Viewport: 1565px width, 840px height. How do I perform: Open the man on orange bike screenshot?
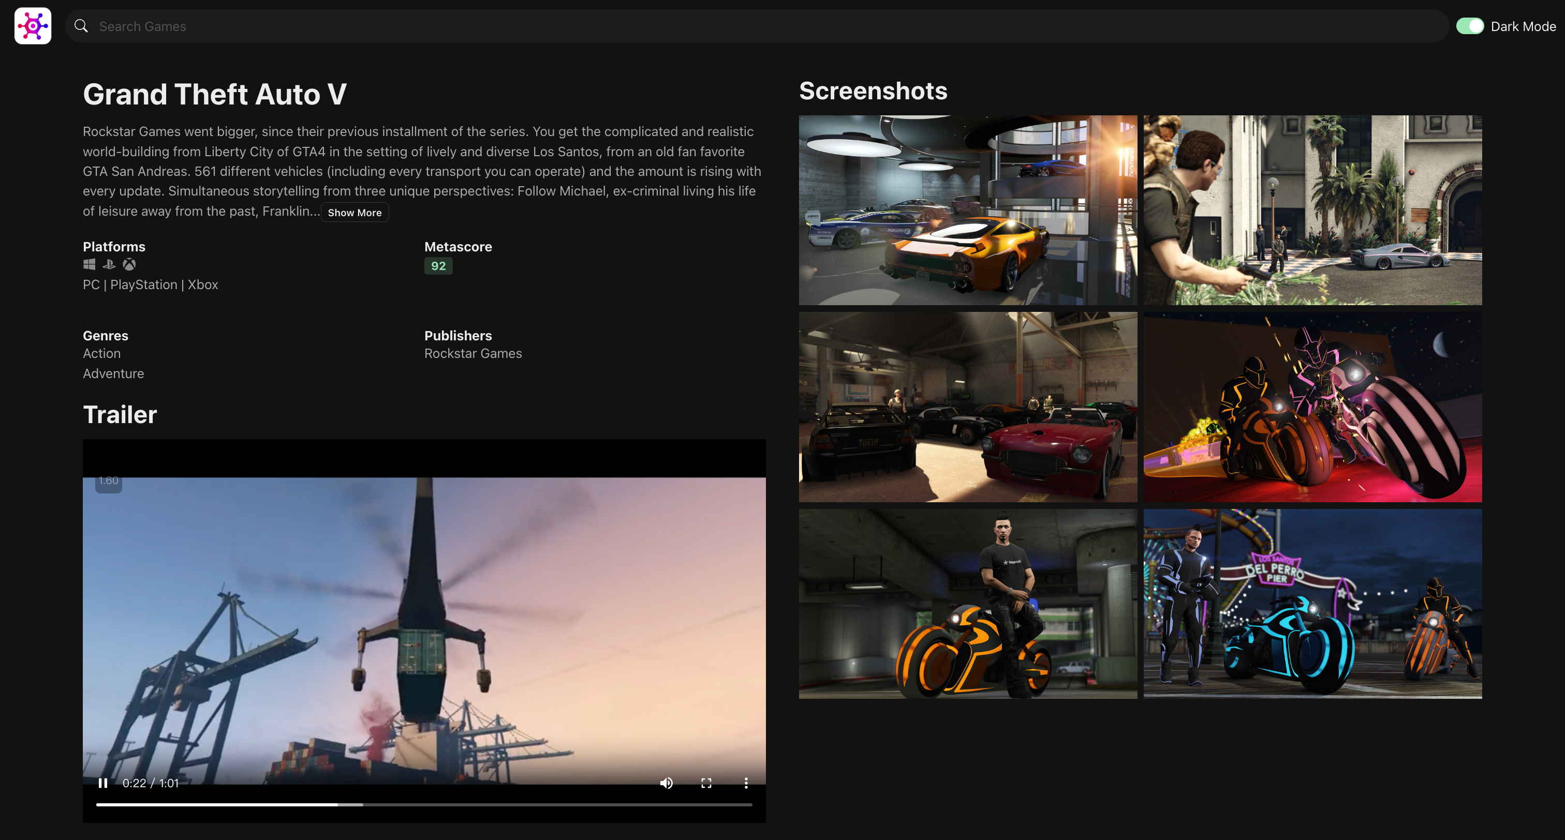coord(968,604)
